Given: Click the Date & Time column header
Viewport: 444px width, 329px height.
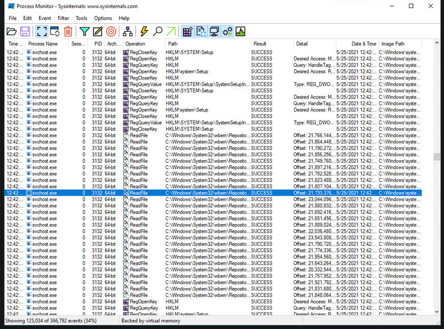Looking at the screenshot, I should point(357,44).
